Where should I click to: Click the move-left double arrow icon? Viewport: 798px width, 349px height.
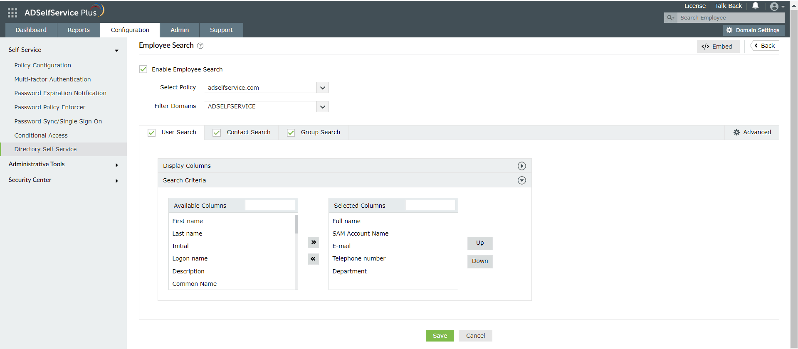point(313,259)
